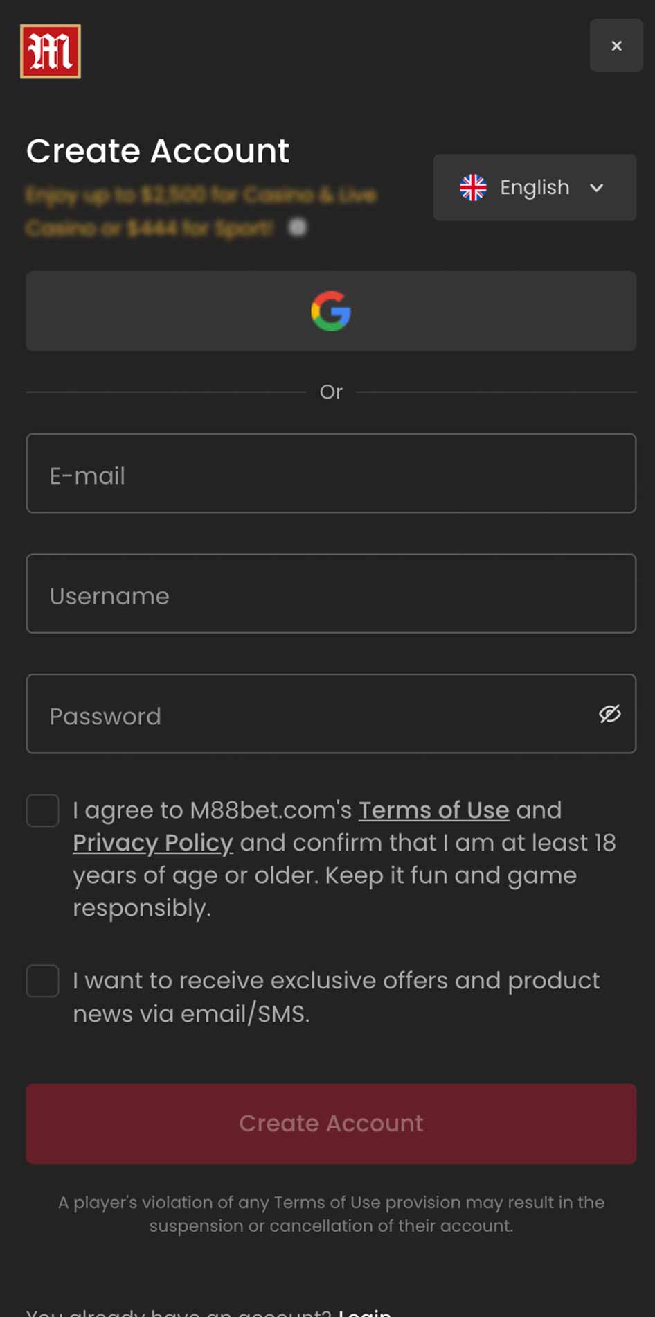Focus the E-mail input field
This screenshot has height=1317, width=655.
331,473
